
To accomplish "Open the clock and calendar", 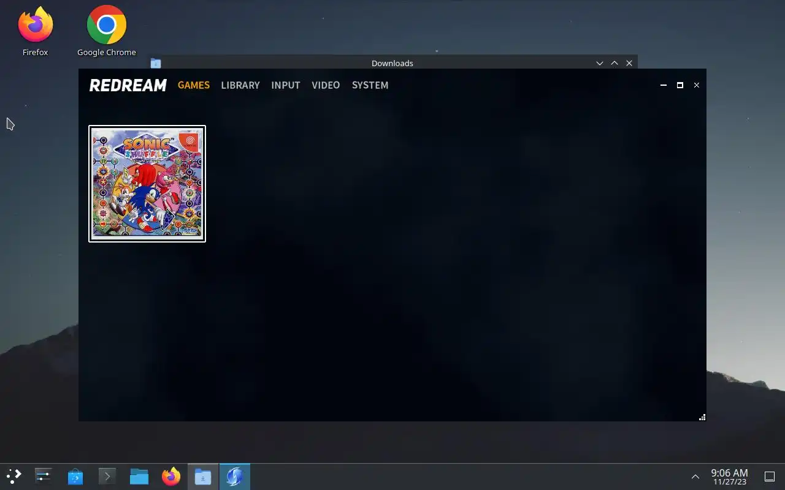I will coord(729,477).
